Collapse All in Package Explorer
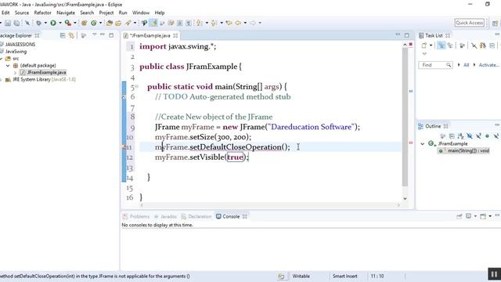The image size is (501, 282). point(63,35)
